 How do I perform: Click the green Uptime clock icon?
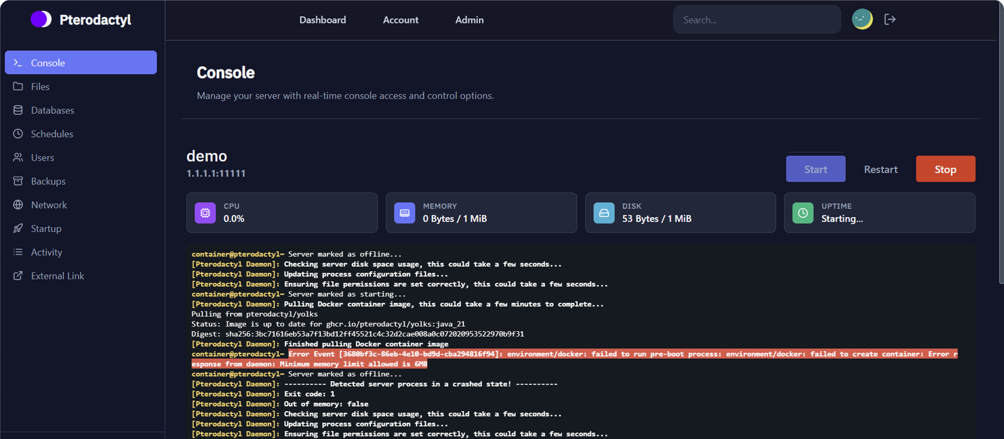[x=803, y=213]
